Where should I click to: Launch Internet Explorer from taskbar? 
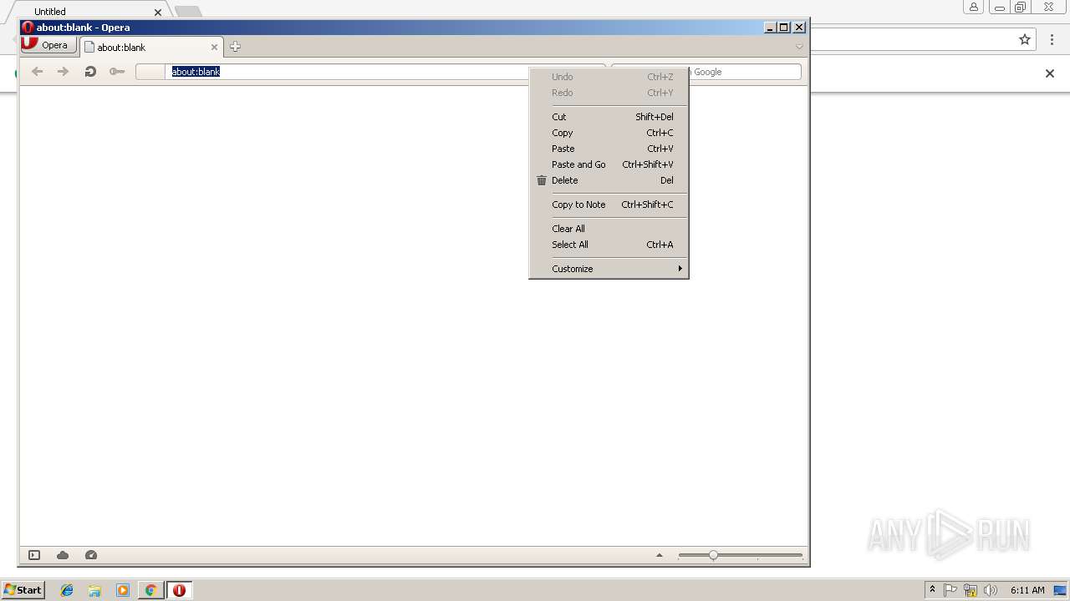(x=67, y=590)
